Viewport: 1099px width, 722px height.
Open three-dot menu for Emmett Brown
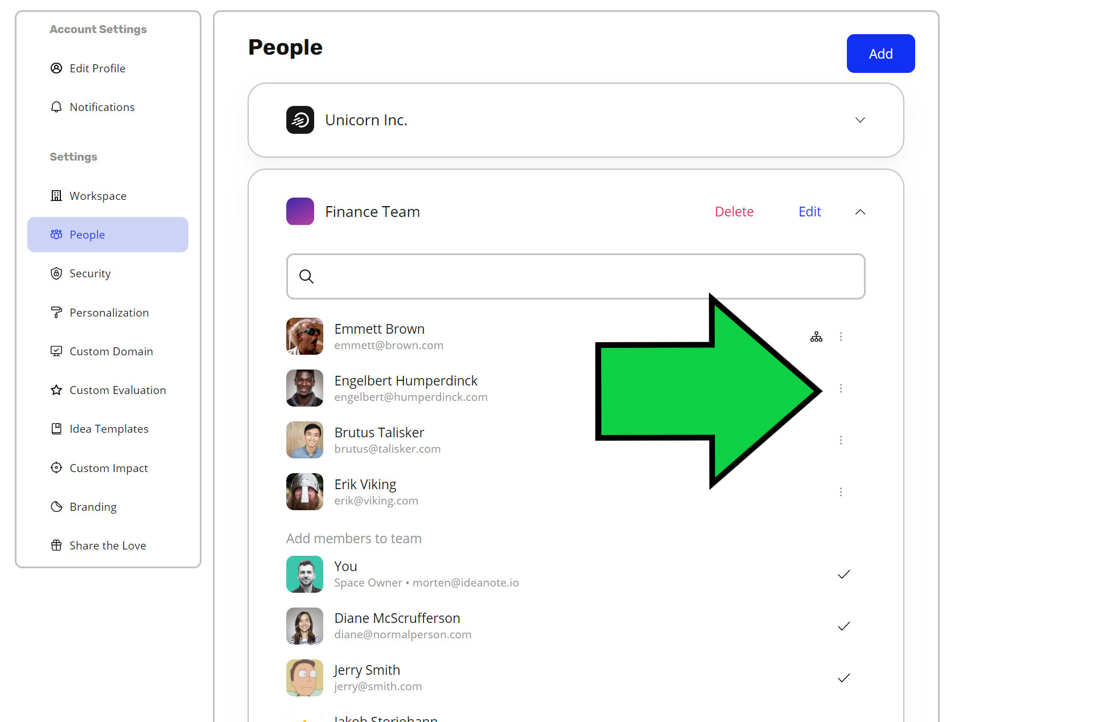[x=841, y=337]
